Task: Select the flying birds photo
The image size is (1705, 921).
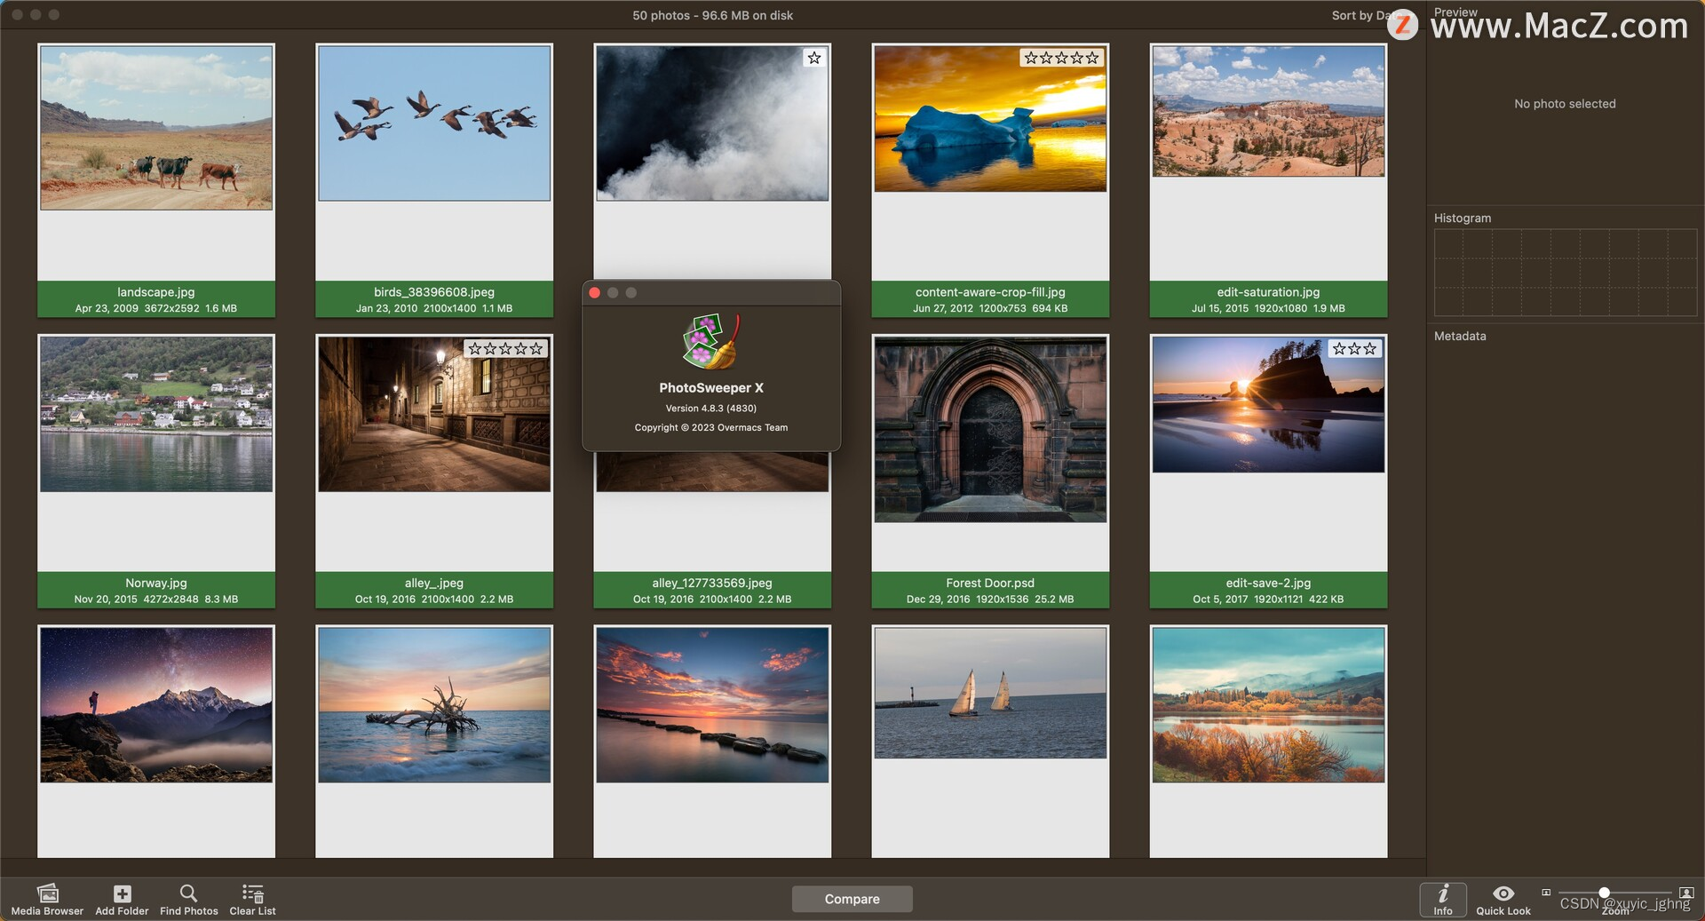Action: click(434, 123)
